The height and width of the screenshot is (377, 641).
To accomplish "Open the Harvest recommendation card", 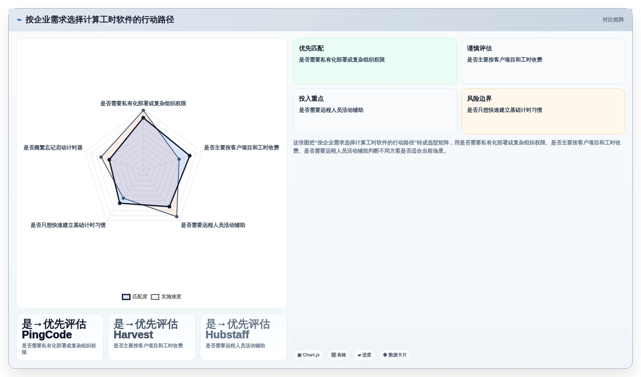I will pos(152,337).
